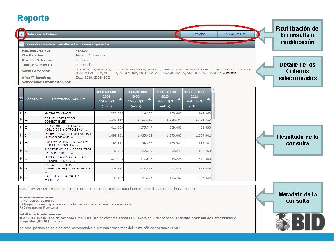Expand row ANIMALES VIVOS
The width and height of the screenshot is (334, 250).
point(21,113)
